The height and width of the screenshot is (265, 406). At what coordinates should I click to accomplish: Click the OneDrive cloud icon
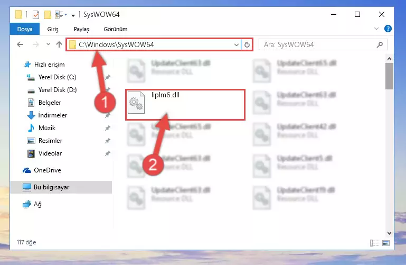pyautogui.click(x=27, y=170)
